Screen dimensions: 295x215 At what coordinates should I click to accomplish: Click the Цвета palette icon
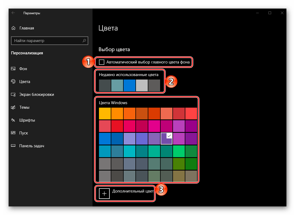point(13,81)
